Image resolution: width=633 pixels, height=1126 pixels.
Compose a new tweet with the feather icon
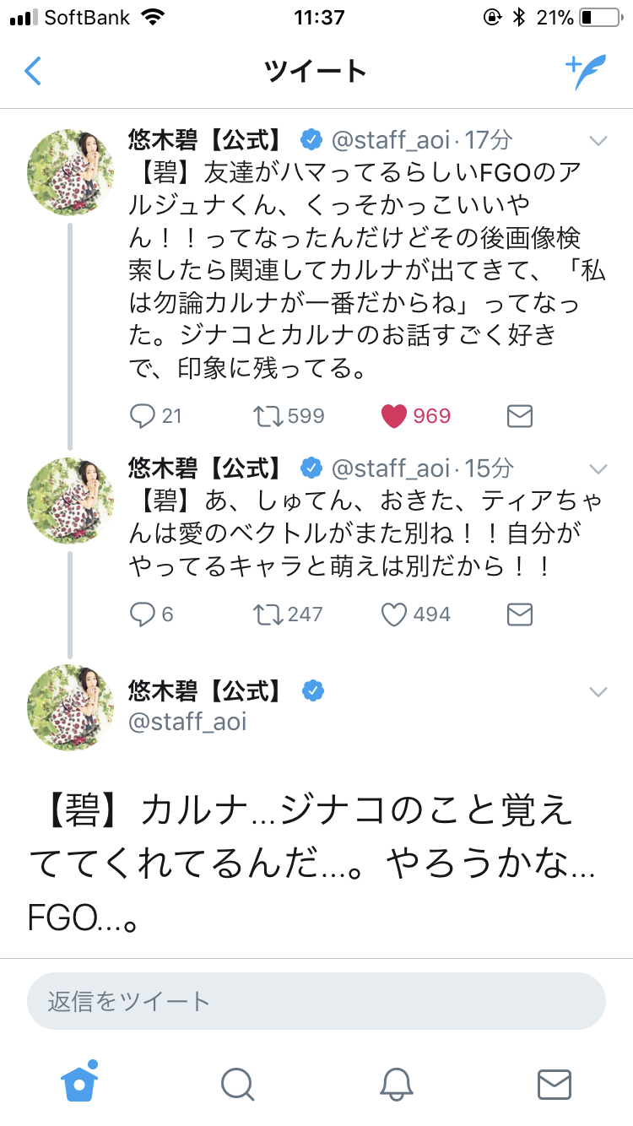tap(586, 72)
